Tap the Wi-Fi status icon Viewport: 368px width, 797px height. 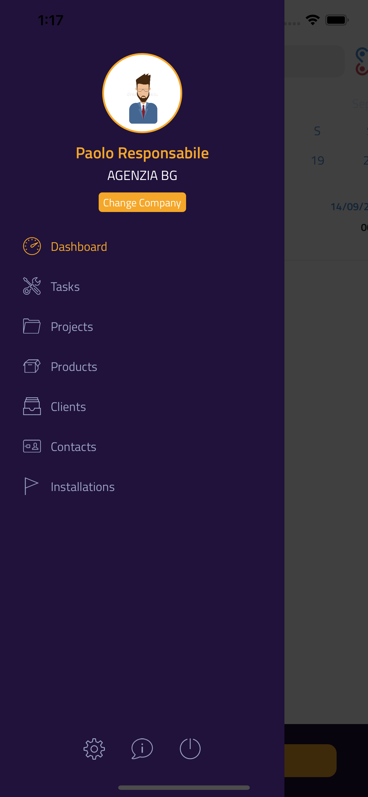313,20
